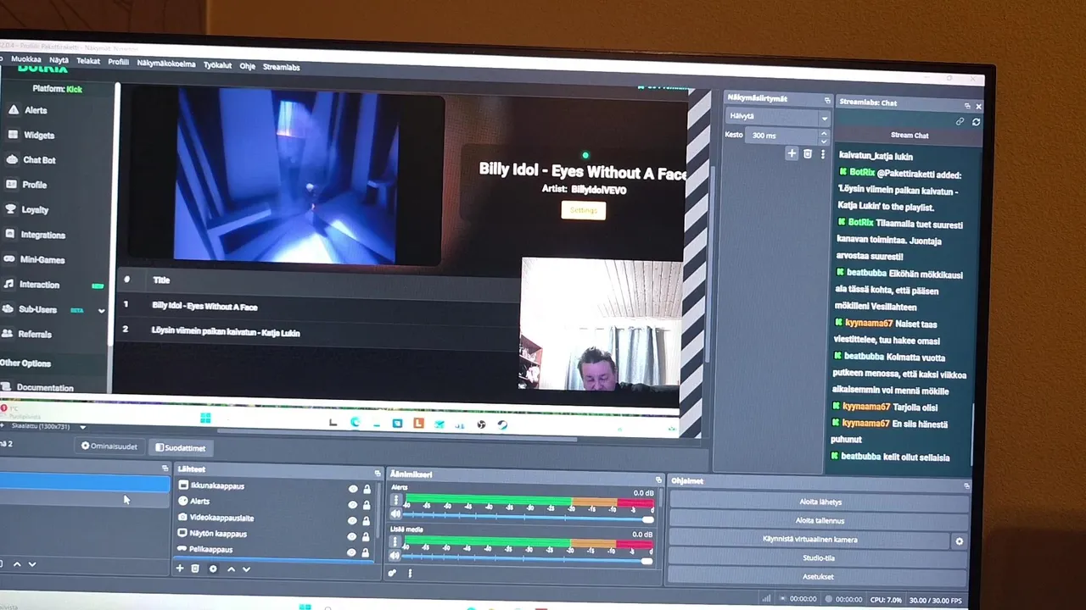Open audio mixer three-dot menu
This screenshot has width=1086, height=610.
(410, 574)
